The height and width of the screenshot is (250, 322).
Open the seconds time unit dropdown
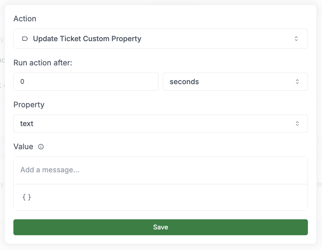pyautogui.click(x=235, y=82)
